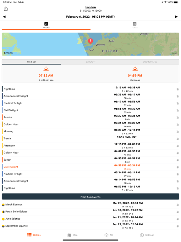
Task: Switch to the 30 Days tab
Action: [x=135, y=25]
